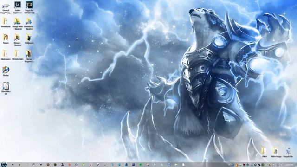Select the Games folder icon

(6, 39)
